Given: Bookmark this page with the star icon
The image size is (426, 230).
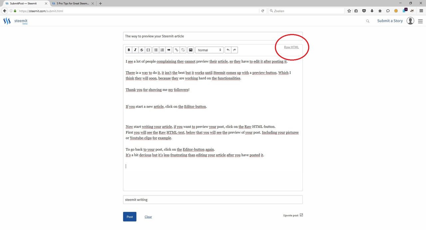Looking at the screenshot, I should point(349,11).
